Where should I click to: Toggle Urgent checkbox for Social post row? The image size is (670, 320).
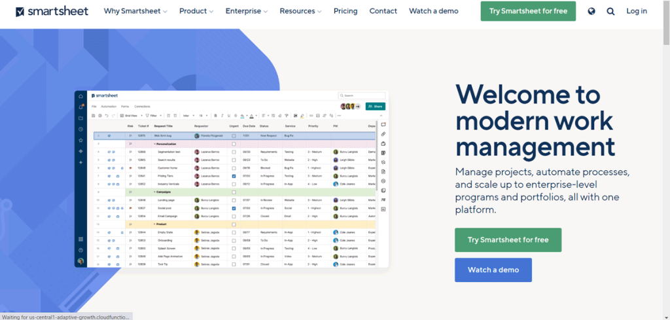pos(234,208)
